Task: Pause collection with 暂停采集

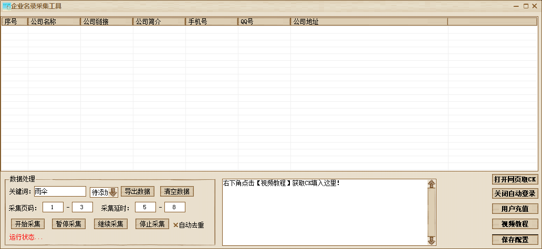Action: pyautogui.click(x=68, y=224)
